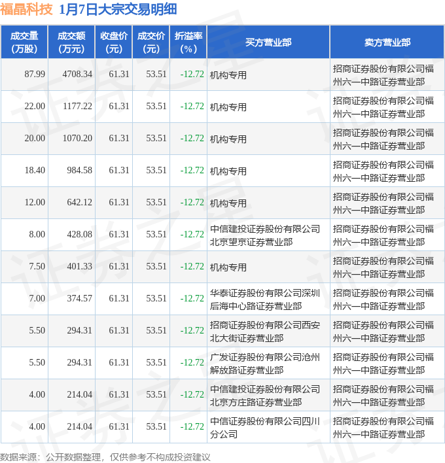Click the 买方营业部 column header

click(268, 43)
